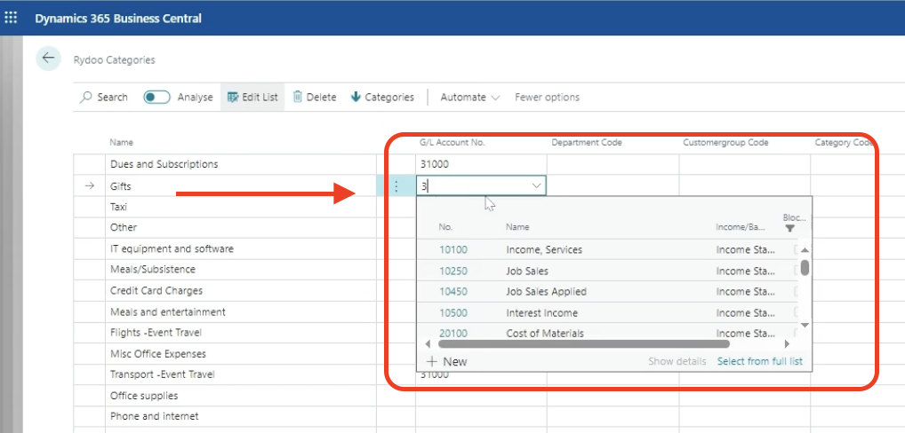Click the Name column header in list
Screen dimensions: 905x433
tap(121, 142)
